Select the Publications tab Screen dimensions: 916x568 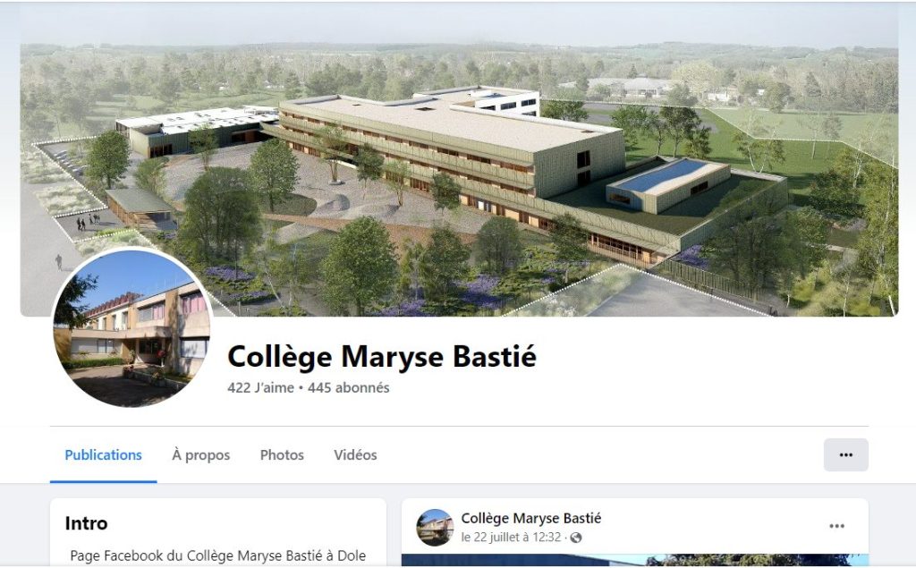pyautogui.click(x=104, y=455)
